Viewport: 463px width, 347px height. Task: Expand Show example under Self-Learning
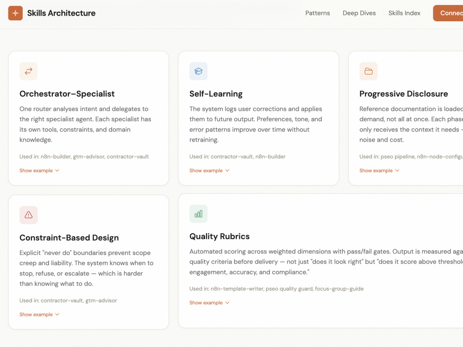[209, 171]
